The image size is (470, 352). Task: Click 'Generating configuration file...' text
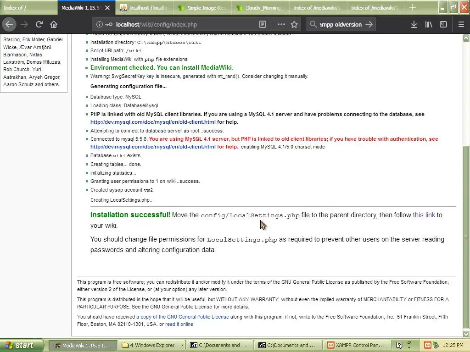point(129,87)
